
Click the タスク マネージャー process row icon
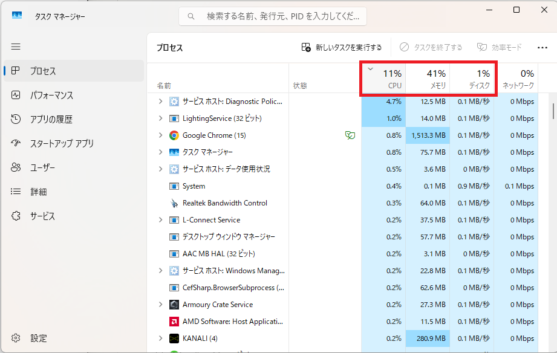point(174,152)
